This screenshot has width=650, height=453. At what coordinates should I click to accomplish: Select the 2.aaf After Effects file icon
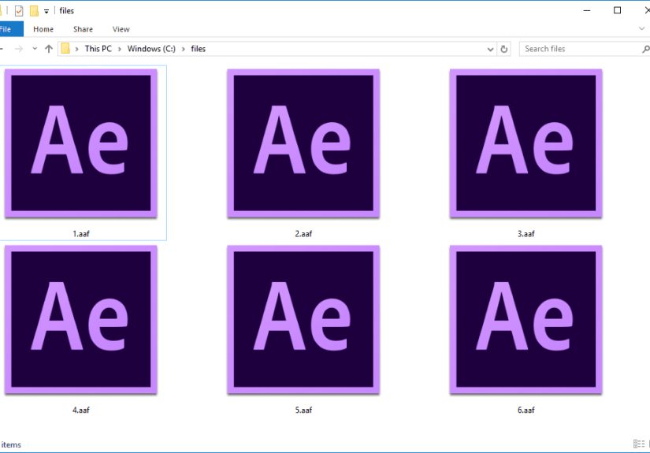coord(303,143)
